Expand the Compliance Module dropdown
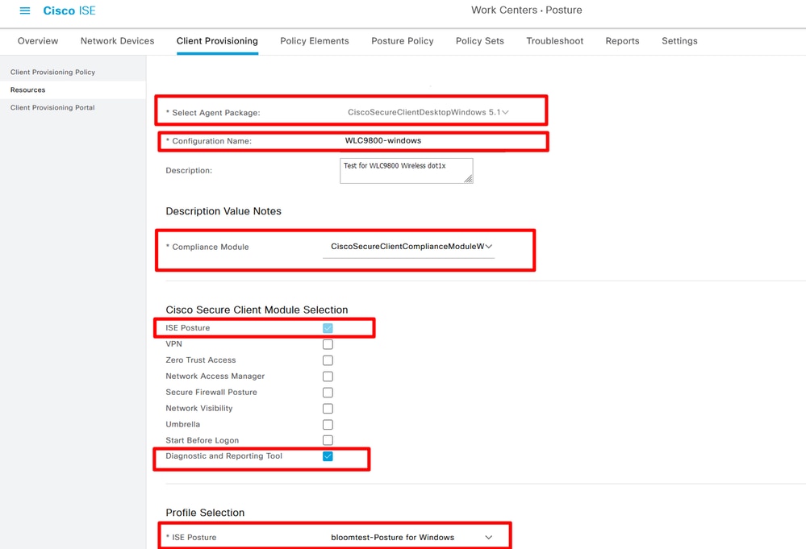 click(x=409, y=247)
